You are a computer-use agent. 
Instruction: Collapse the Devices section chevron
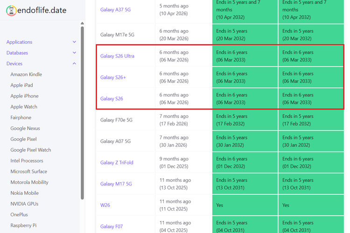click(x=74, y=63)
